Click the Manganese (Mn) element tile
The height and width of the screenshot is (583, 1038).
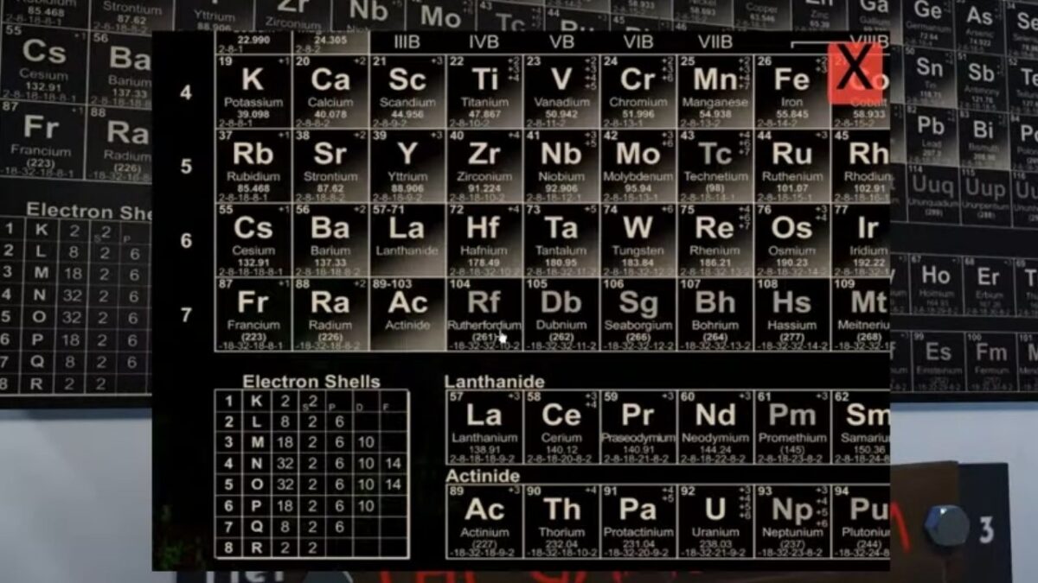click(714, 92)
